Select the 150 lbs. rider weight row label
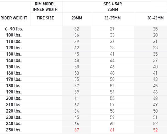 [x=14, y=67]
